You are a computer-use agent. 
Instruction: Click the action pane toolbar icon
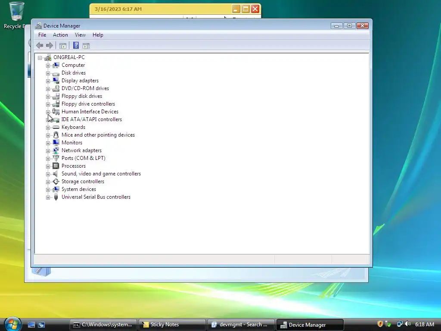coord(86,46)
